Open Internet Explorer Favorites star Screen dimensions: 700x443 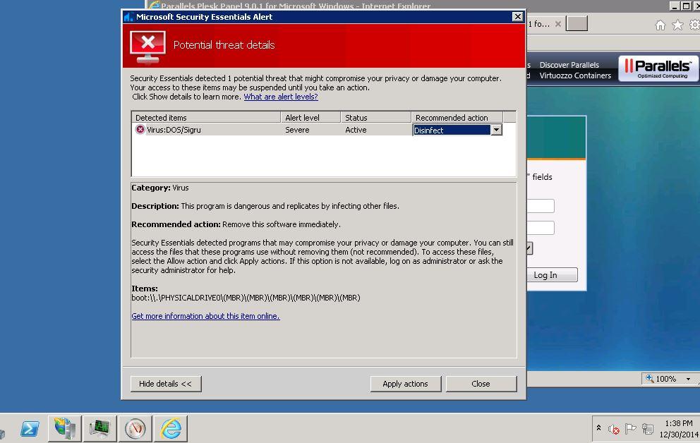[x=677, y=25]
